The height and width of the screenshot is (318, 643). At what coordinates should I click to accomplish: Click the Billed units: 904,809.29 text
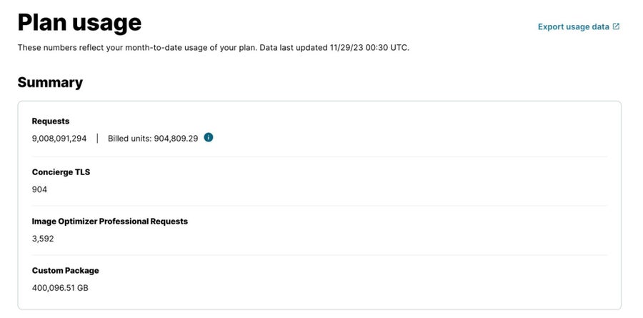(153, 139)
